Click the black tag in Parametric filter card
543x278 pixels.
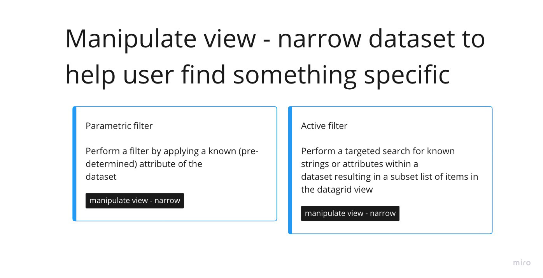(x=135, y=201)
